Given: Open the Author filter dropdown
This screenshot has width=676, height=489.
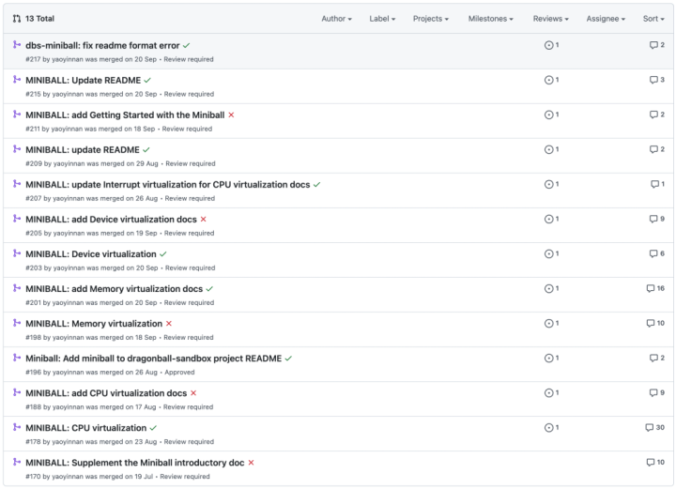Looking at the screenshot, I should [x=336, y=19].
